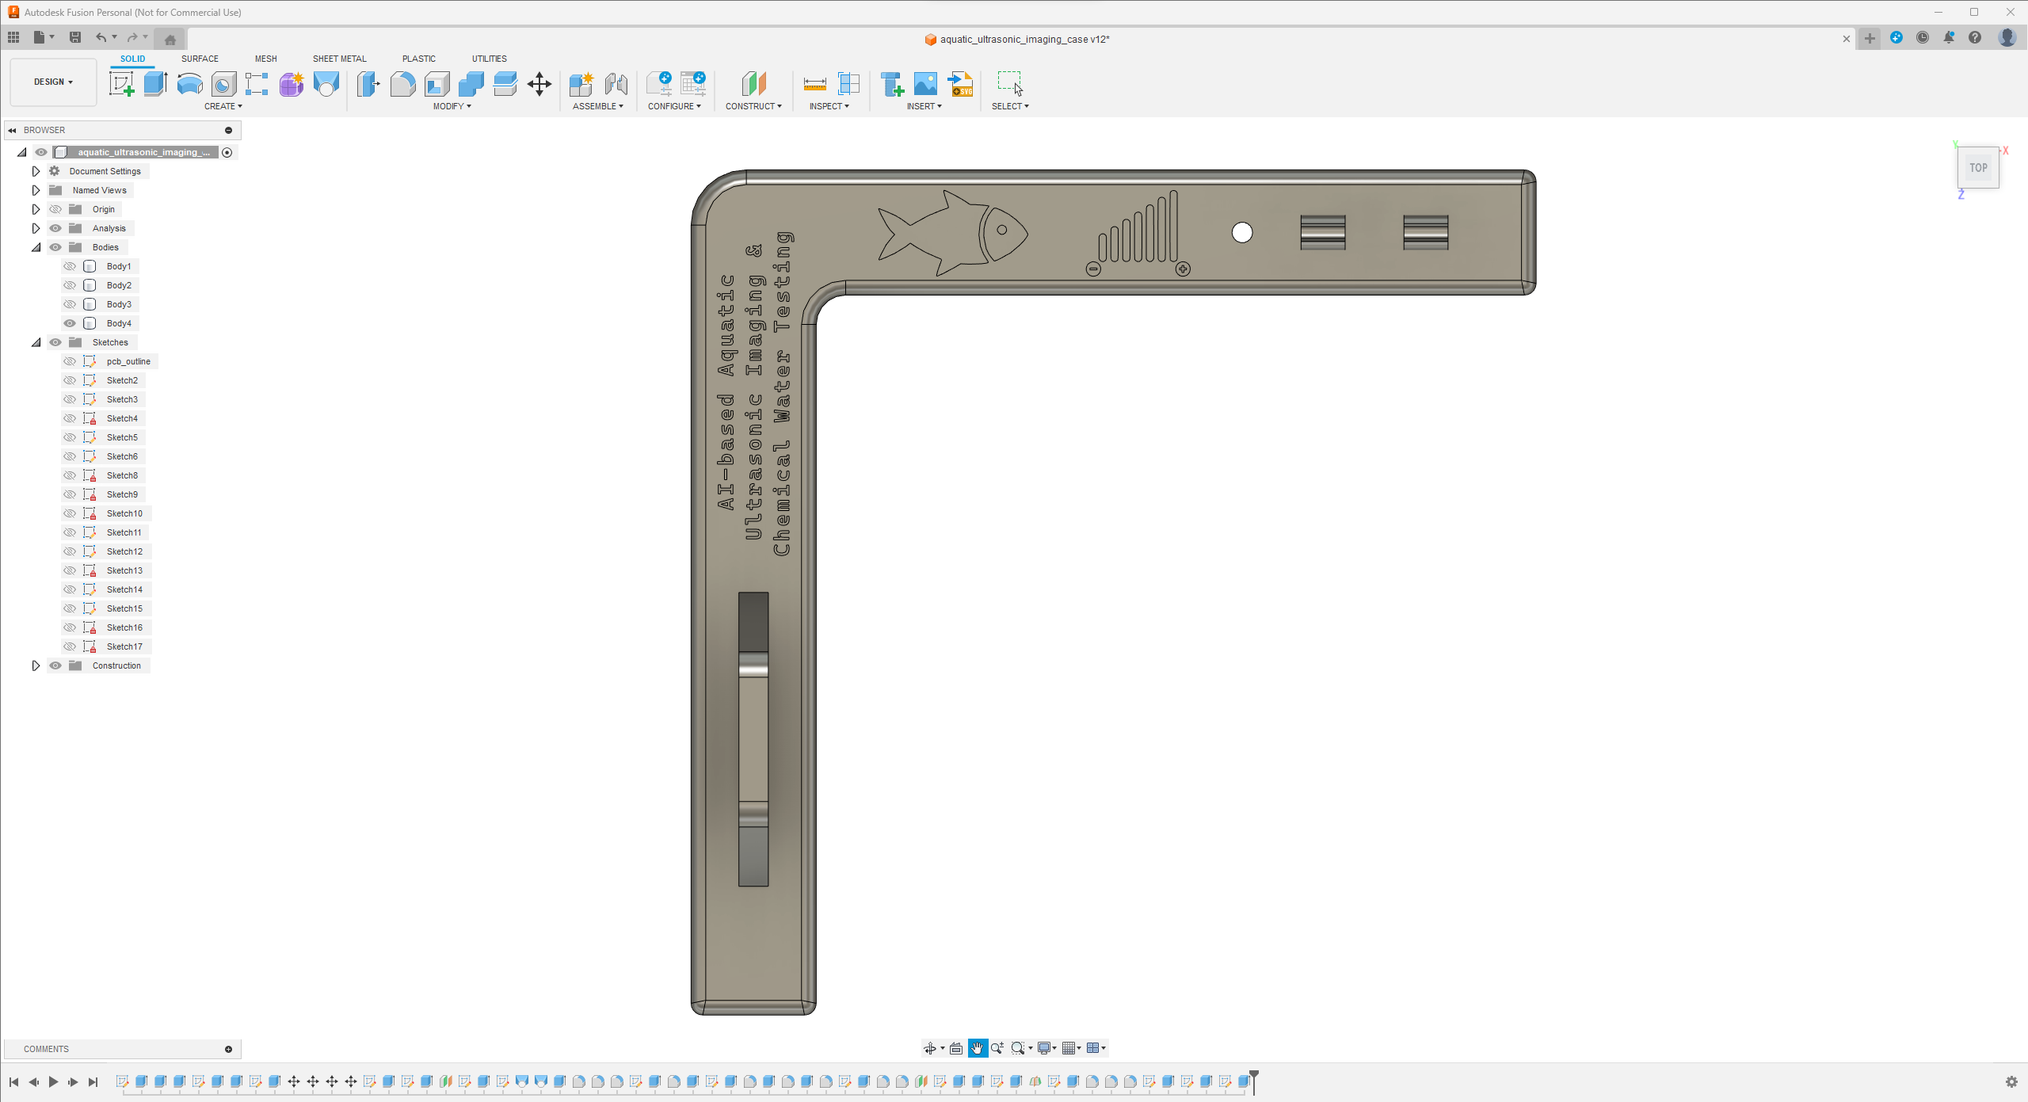Expand the Construction folder

(34, 665)
